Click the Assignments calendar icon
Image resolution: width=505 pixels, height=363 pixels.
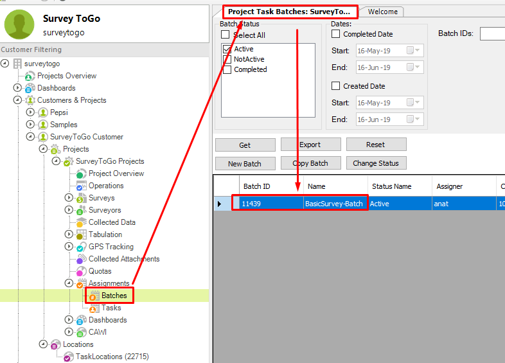81,283
